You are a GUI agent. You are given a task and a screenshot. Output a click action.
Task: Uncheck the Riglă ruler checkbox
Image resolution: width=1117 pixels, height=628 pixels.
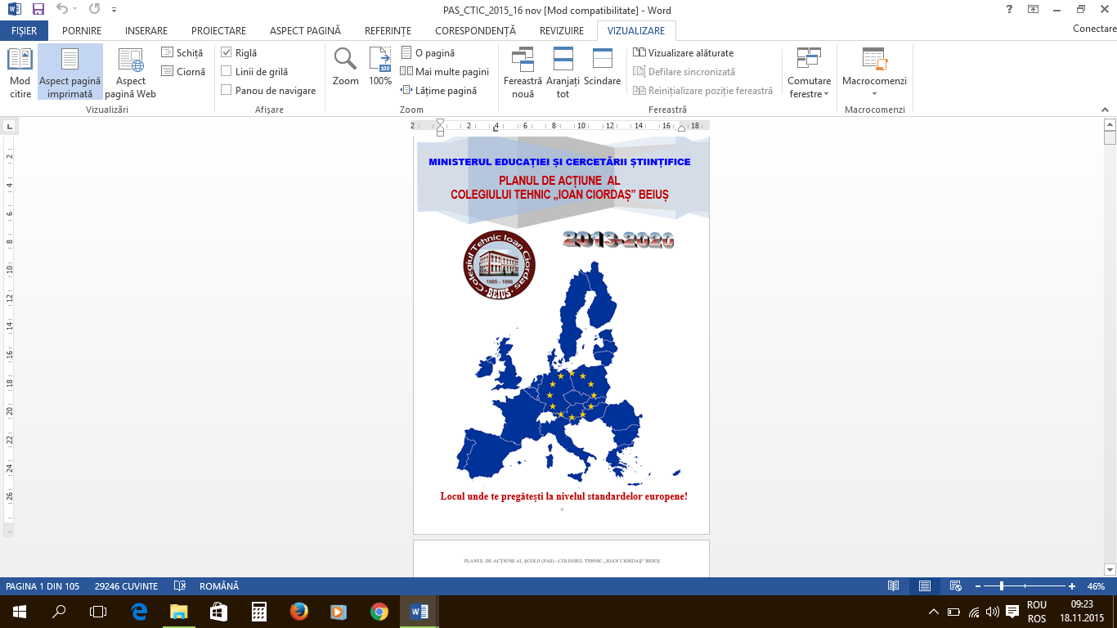(227, 53)
